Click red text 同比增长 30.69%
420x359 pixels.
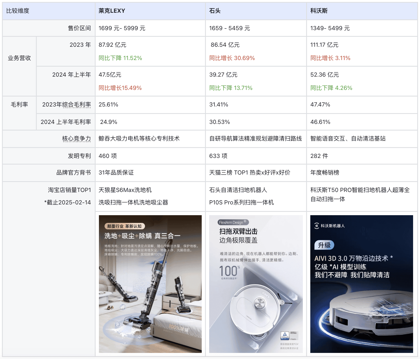coord(232,58)
